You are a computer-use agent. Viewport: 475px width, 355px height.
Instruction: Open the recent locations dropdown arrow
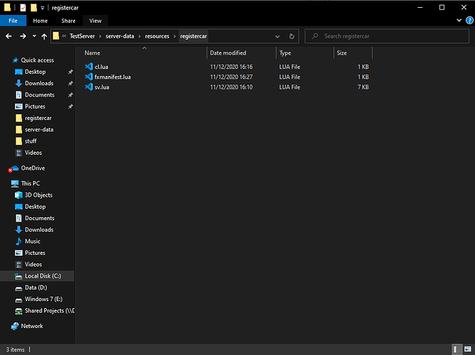click(x=34, y=36)
